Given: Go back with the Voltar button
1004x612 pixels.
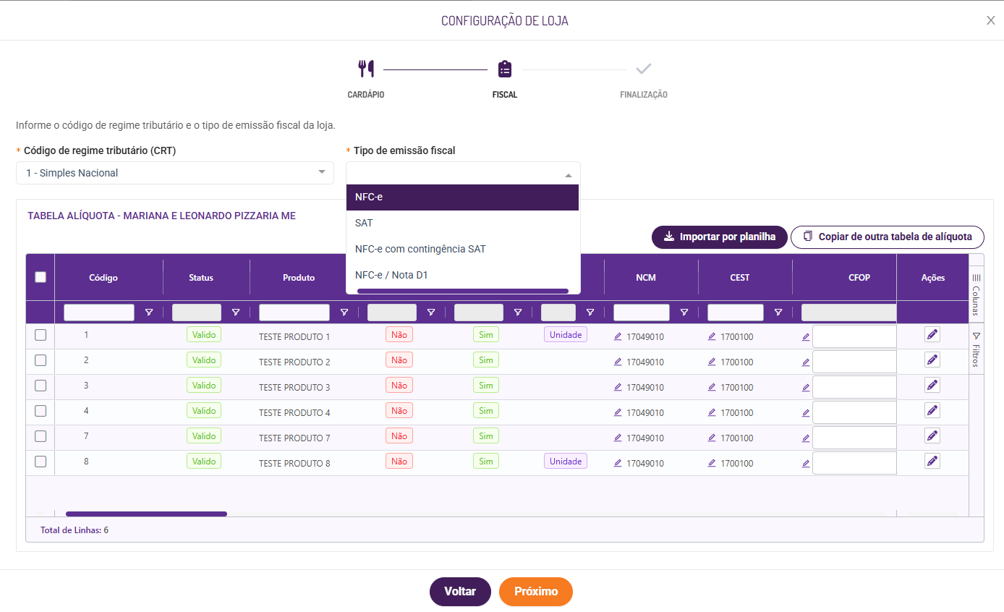Looking at the screenshot, I should click(460, 592).
